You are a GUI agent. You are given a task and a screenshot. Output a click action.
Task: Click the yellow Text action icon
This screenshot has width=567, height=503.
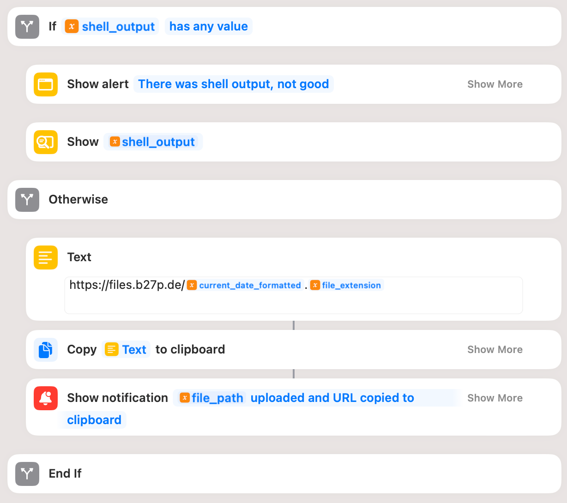pos(46,257)
